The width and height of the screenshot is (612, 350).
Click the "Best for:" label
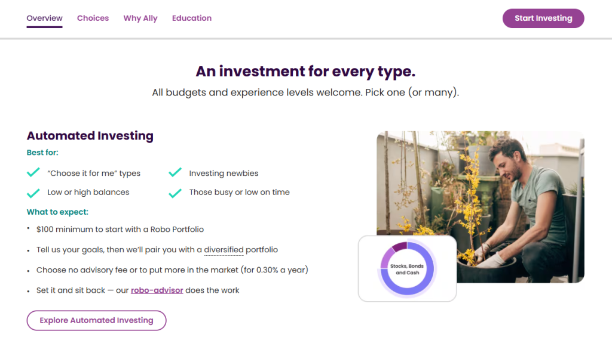[42, 153]
